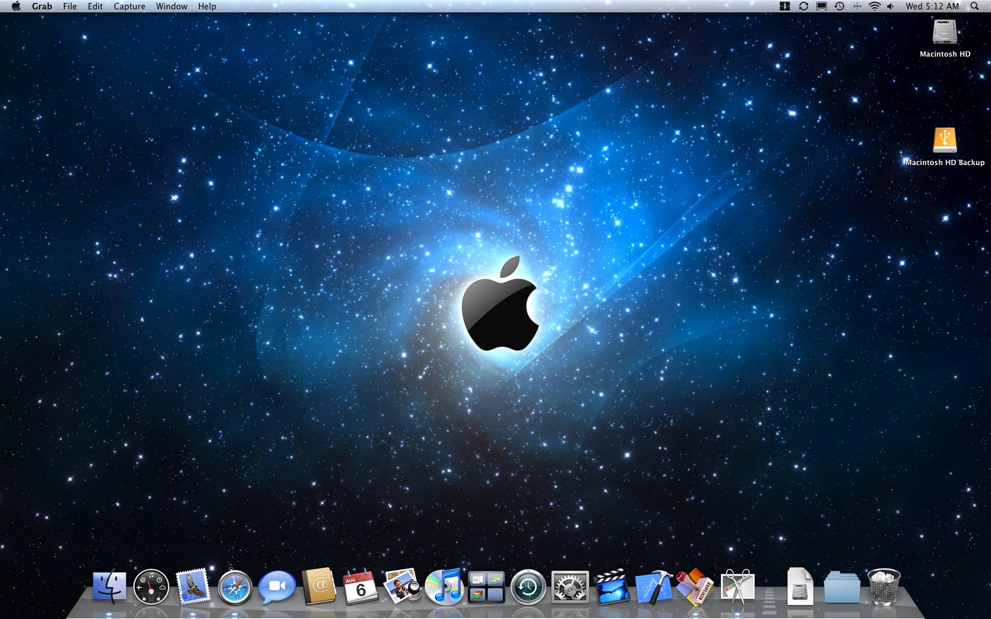
Task: Open iTunes in the Dock
Action: pyautogui.click(x=445, y=587)
